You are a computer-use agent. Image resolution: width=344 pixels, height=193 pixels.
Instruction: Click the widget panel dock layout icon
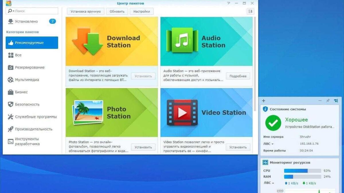pyautogui.click(x=336, y=101)
